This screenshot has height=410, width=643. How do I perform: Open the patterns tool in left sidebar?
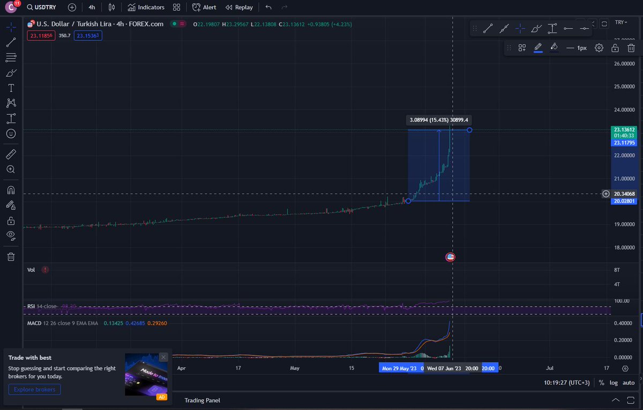coord(11,103)
